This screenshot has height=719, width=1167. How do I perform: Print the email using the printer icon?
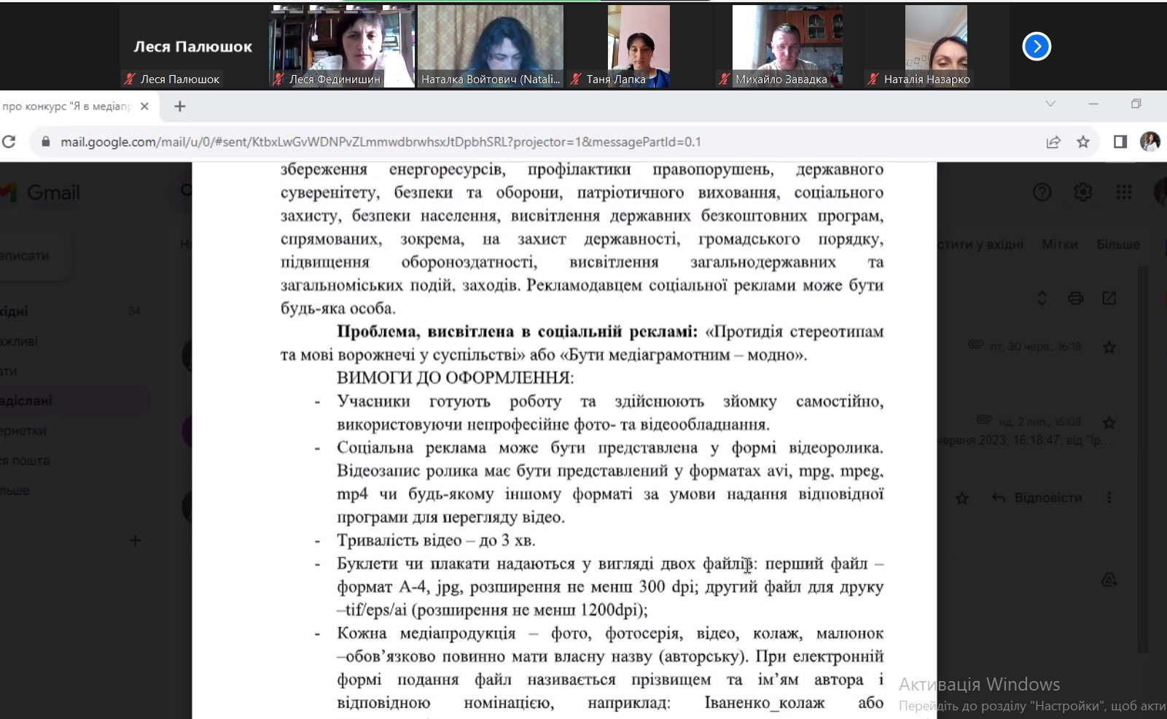coord(1075,298)
